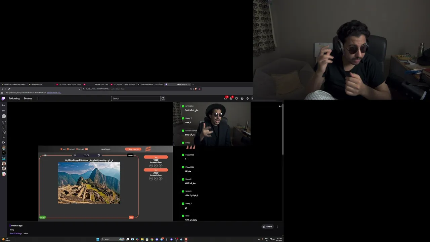Screen dimensions: 430x242
Task: Open followed channels heart icon
Action: pos(4,111)
